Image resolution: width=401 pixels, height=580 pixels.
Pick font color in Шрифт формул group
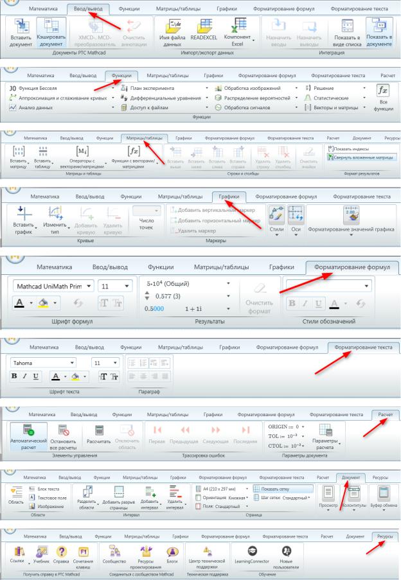coord(20,303)
